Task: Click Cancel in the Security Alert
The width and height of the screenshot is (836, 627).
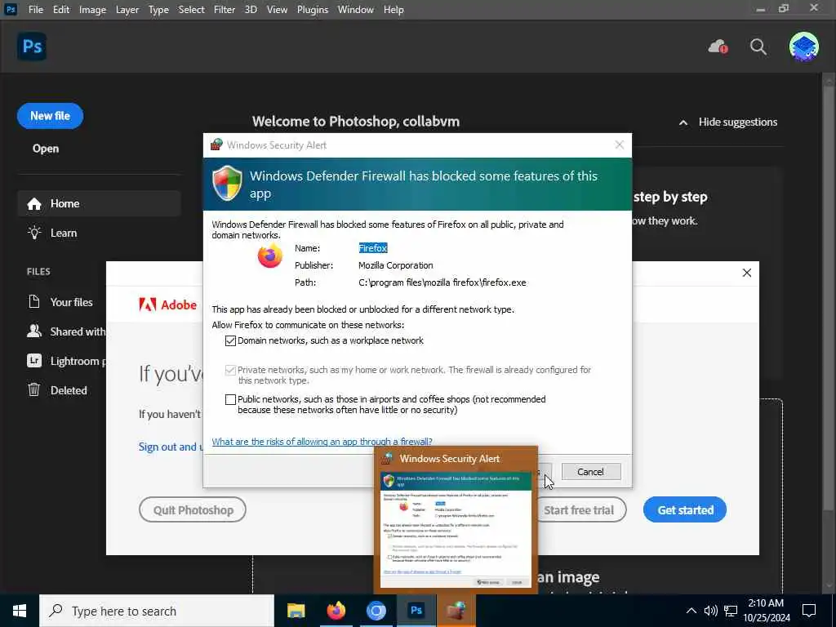Action: click(591, 471)
